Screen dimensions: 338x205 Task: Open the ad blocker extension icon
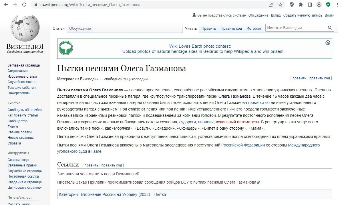pos(292,5)
